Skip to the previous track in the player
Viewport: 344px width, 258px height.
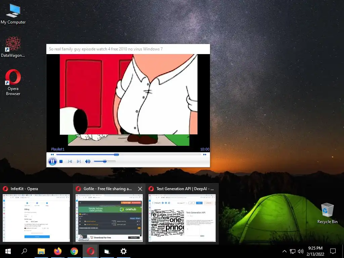pos(70,162)
